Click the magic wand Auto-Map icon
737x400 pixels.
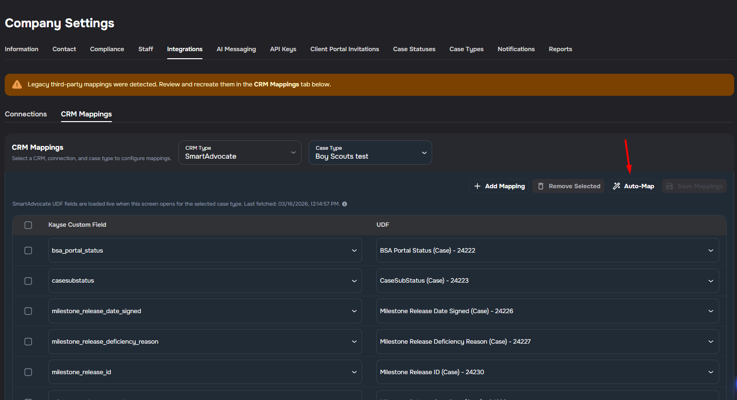(x=617, y=186)
